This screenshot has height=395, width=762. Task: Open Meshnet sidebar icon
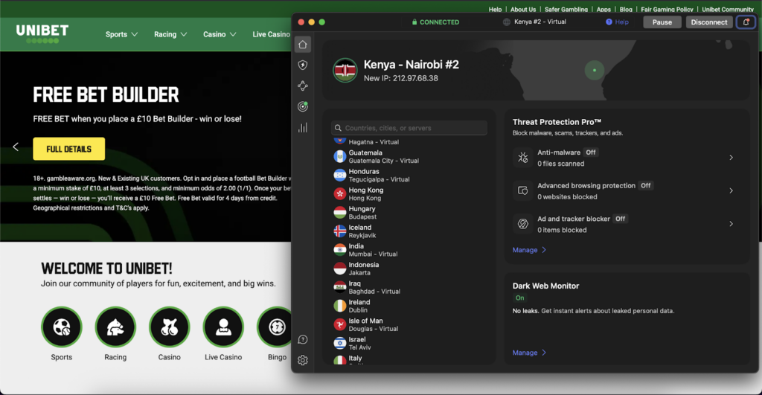[303, 86]
